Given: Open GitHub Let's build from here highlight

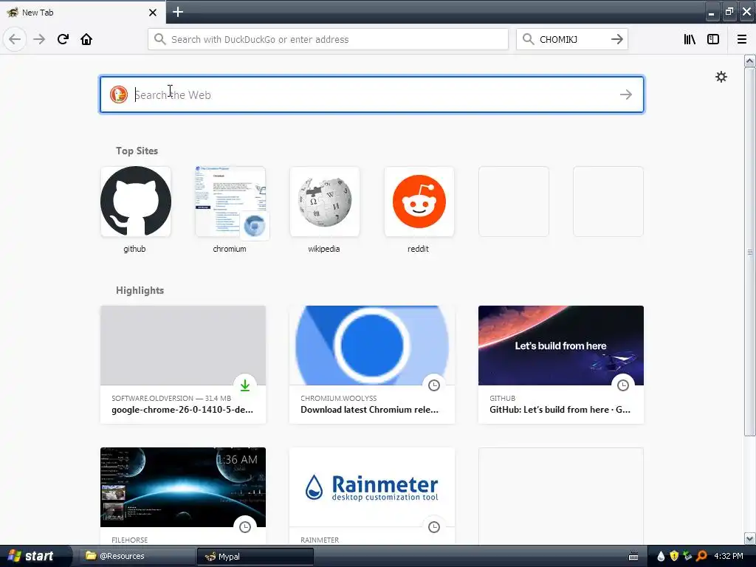Looking at the screenshot, I should 561,365.
